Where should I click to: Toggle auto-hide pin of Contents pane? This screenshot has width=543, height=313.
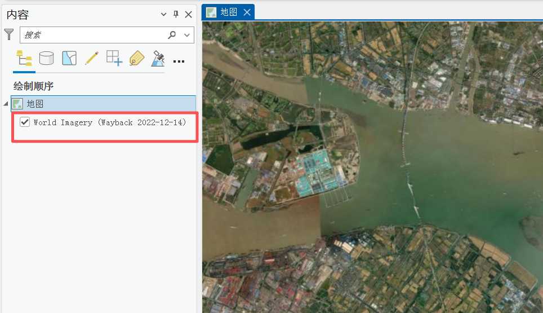pyautogui.click(x=176, y=14)
